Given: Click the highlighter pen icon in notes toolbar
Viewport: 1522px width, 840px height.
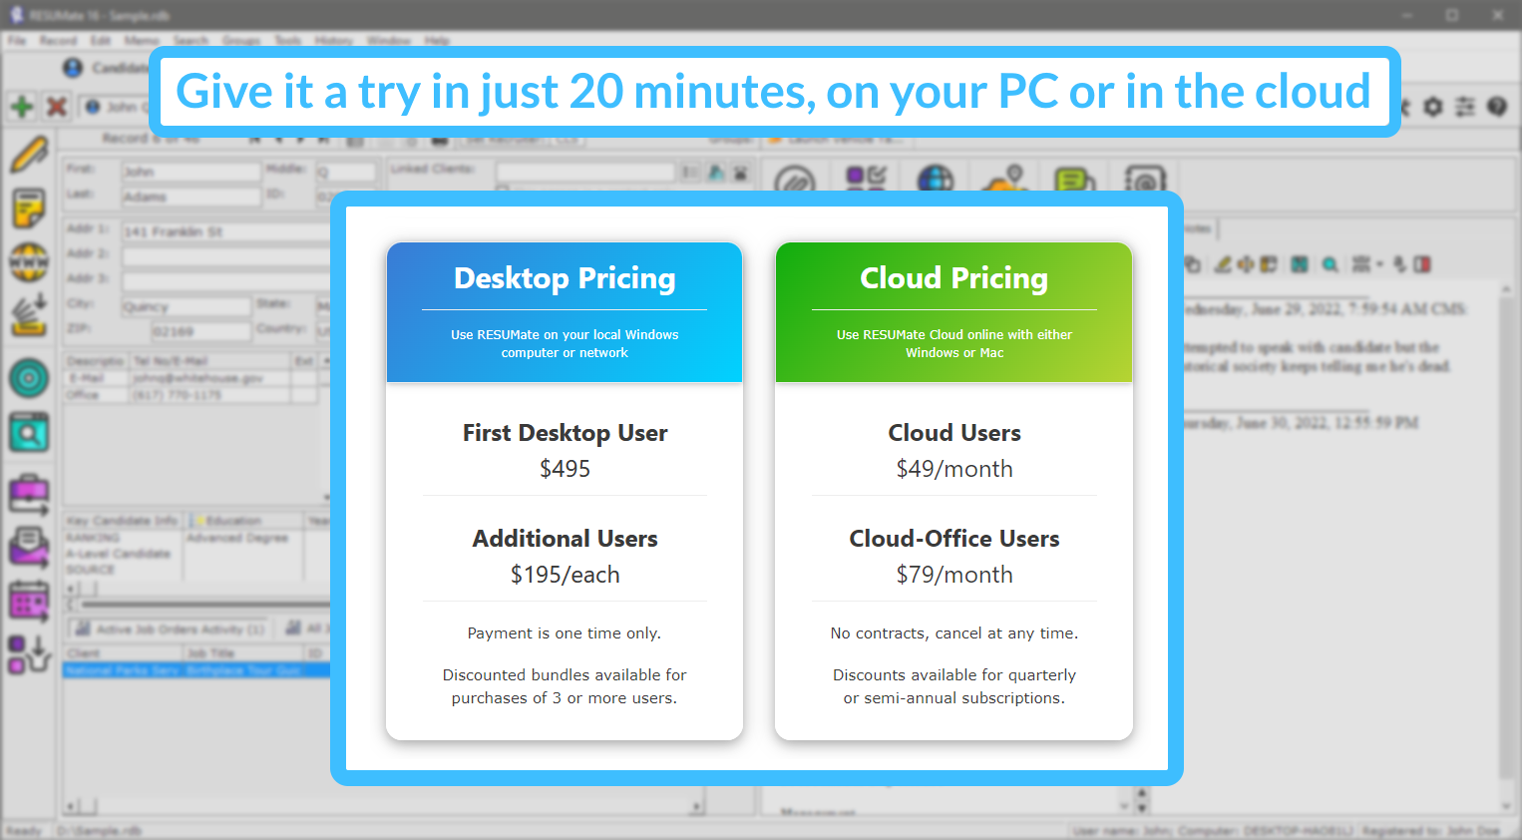Looking at the screenshot, I should pyautogui.click(x=1223, y=264).
